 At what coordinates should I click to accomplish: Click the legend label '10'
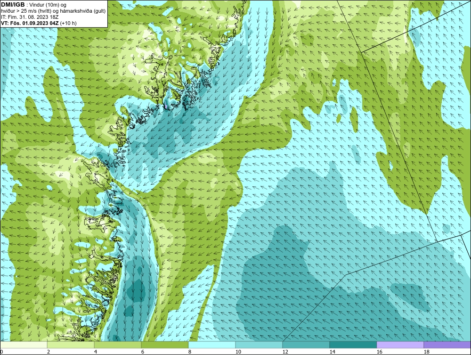pyautogui.click(x=238, y=352)
